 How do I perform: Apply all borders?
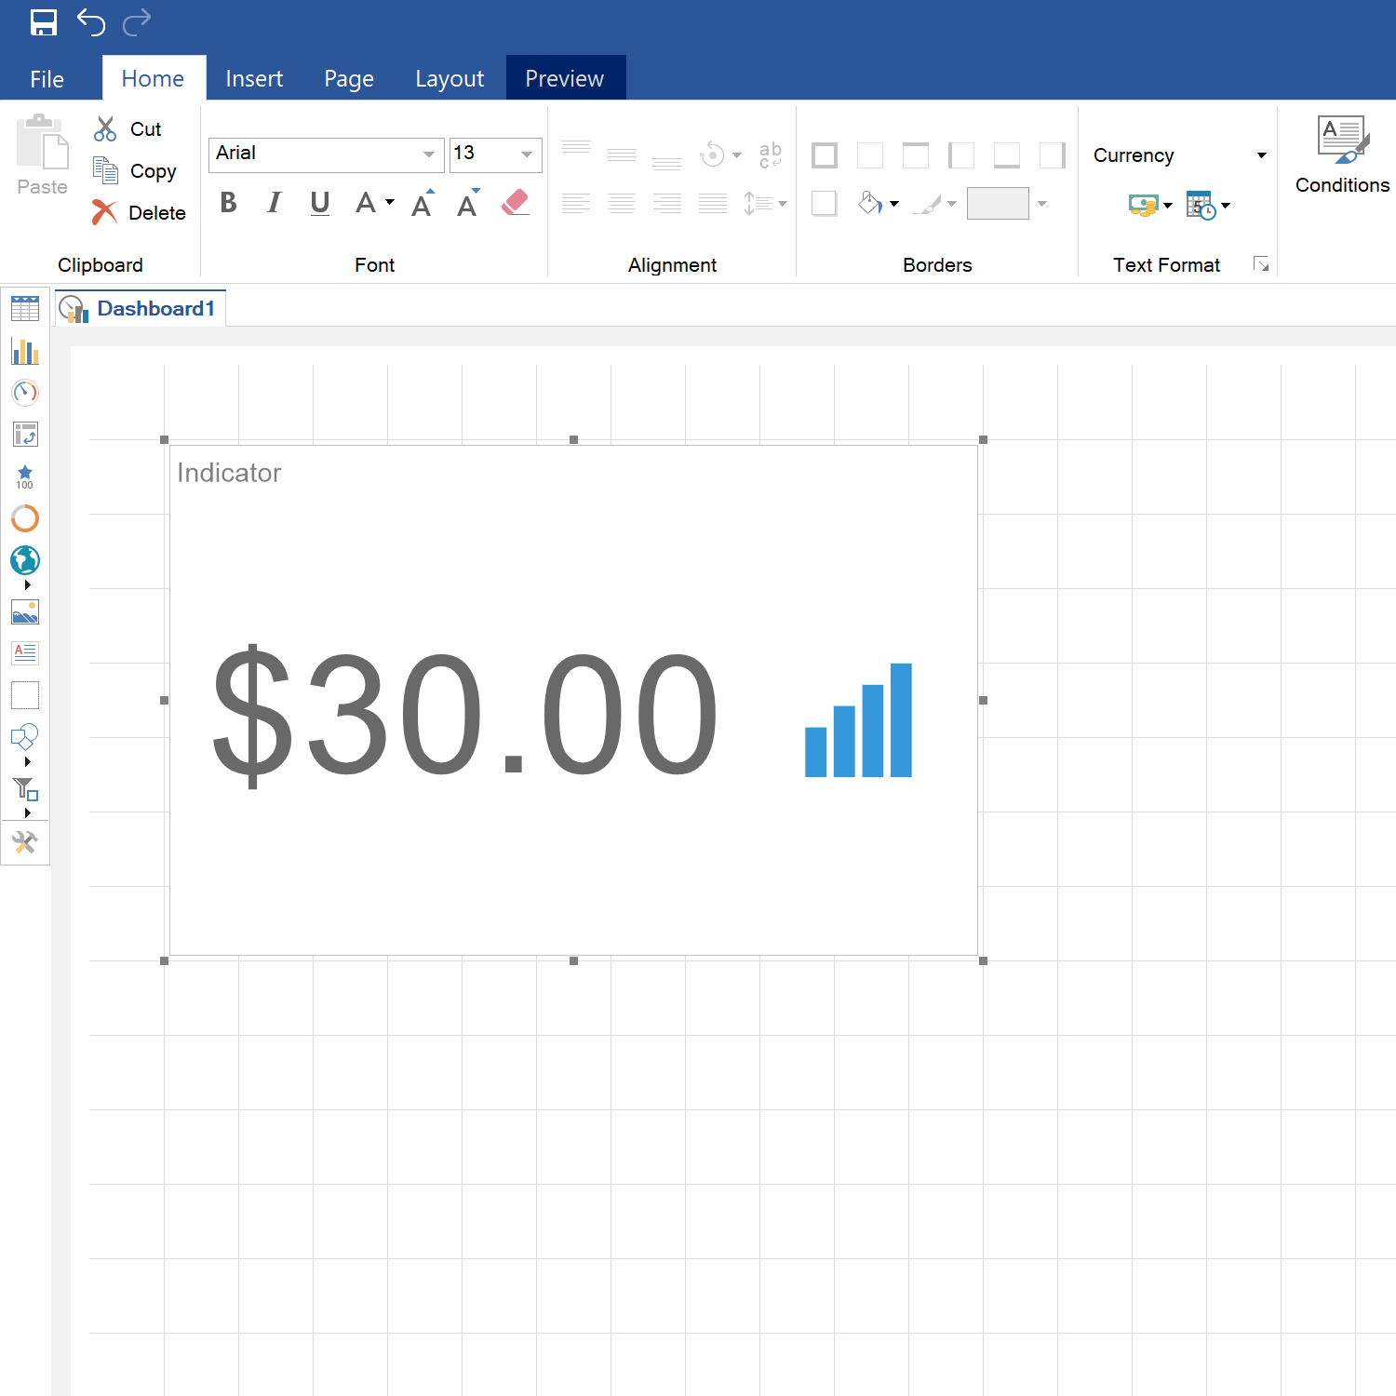click(x=825, y=155)
